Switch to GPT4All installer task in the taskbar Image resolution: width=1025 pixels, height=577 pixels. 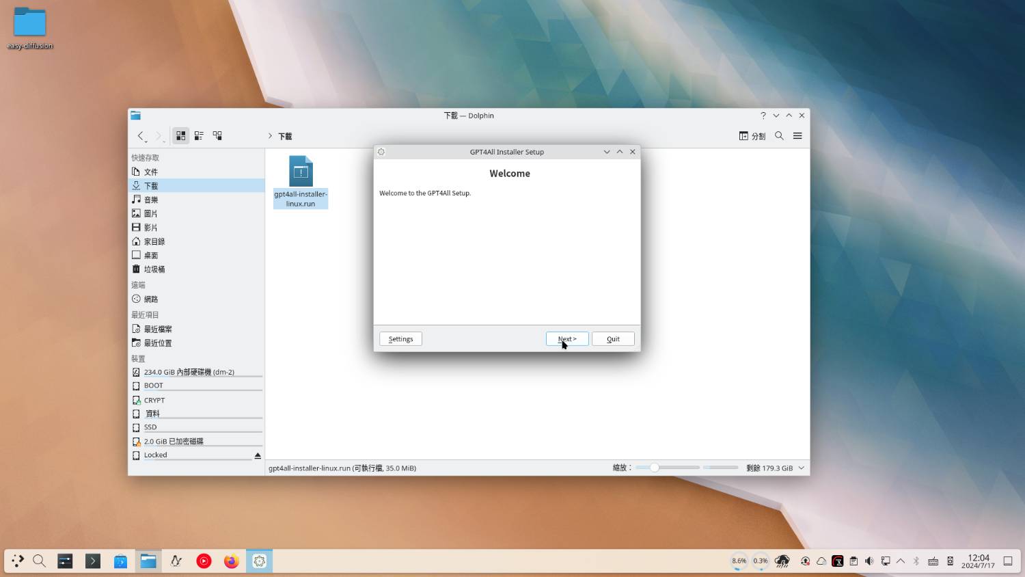click(260, 561)
